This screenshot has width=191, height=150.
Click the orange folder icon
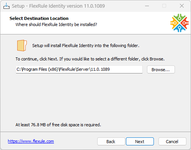(x=22, y=46)
